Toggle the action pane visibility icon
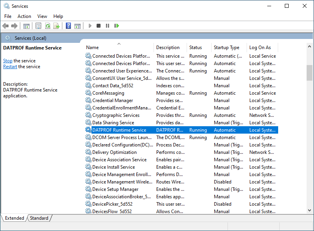Screen dimensions: 314x231 78,26
